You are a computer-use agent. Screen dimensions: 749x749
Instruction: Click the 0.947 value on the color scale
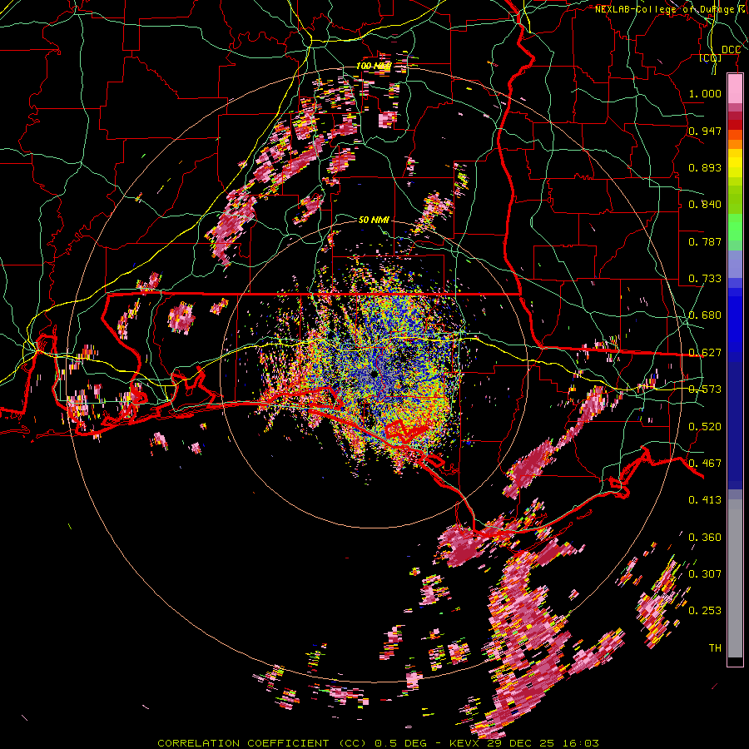point(705,131)
